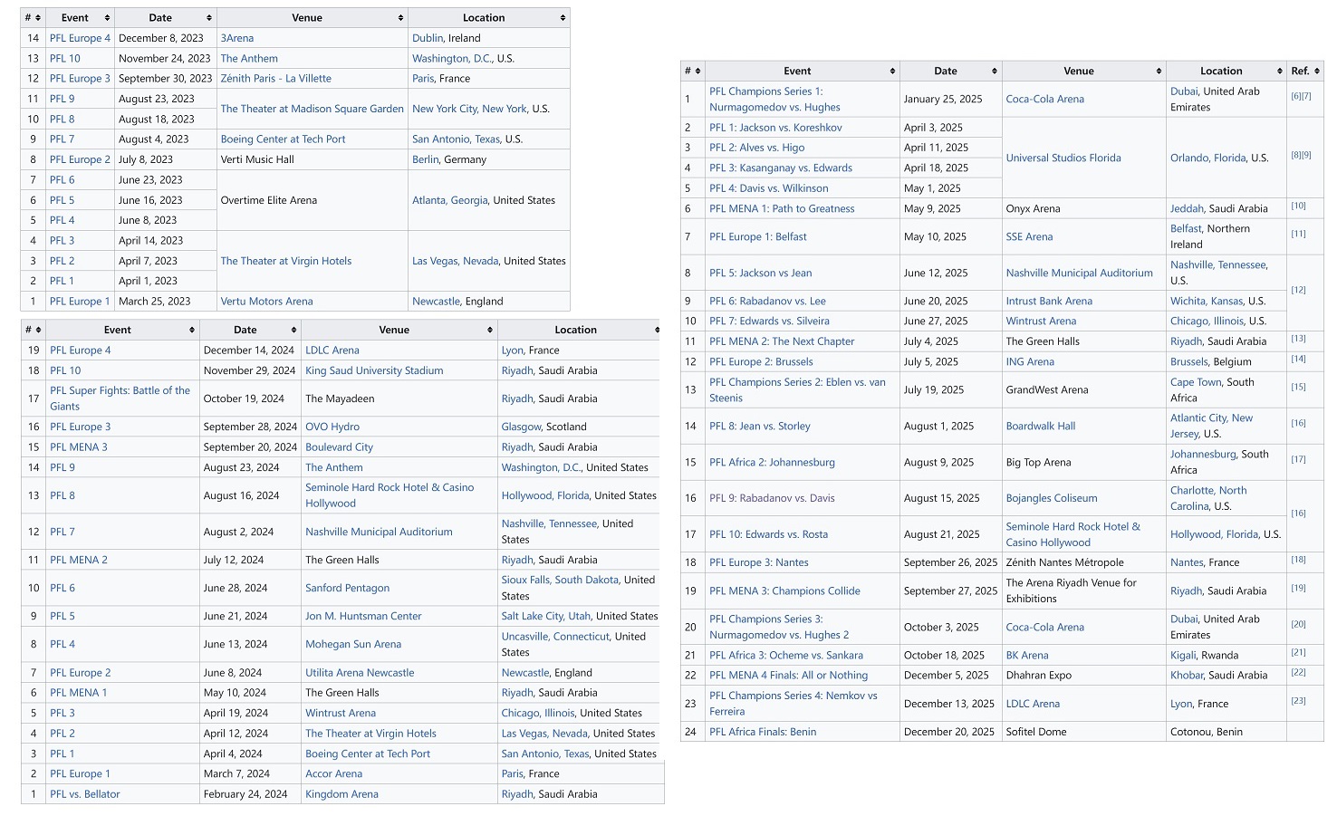Click reference [23] citation link
The image size is (1337, 816).
1298,701
